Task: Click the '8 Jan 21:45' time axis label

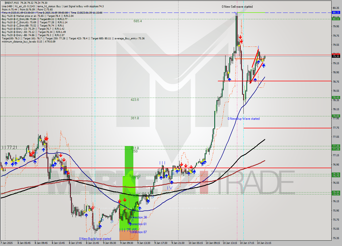Action: point(92,243)
